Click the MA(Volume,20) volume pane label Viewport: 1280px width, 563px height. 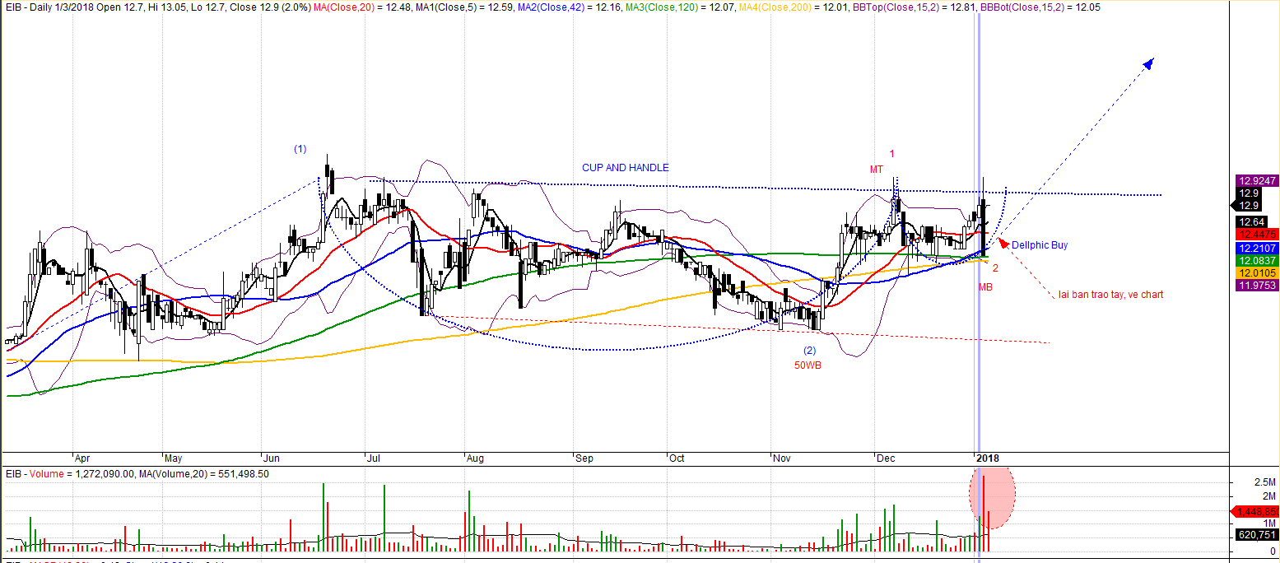[x=196, y=474]
